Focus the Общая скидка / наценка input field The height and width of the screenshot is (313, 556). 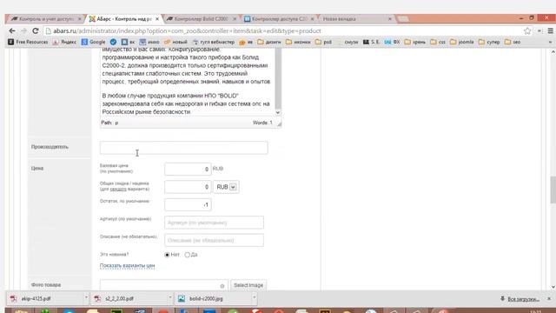pyautogui.click(x=188, y=187)
